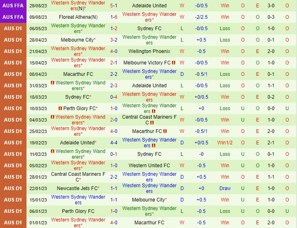Click last column U on 06/01/23 row
Viewport: 297px width, 228px height.
tap(287, 211)
